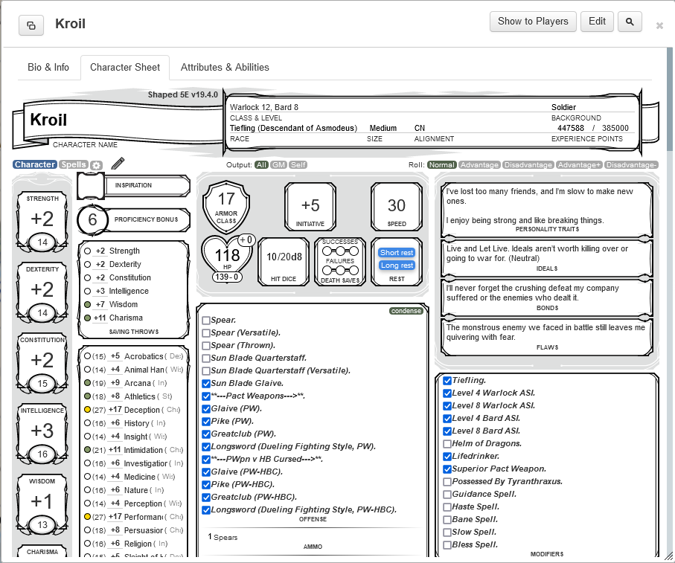Set Output to Self
The width and height of the screenshot is (675, 563).
tap(298, 164)
